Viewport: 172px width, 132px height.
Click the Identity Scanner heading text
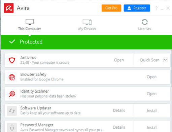click(x=35, y=91)
